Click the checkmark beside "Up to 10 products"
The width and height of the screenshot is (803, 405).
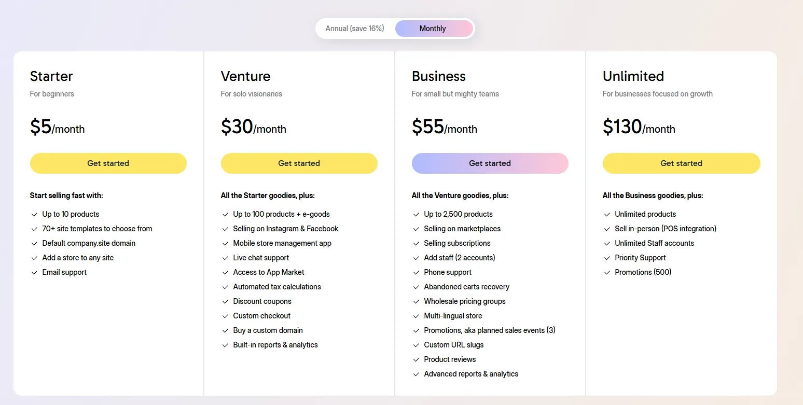(x=34, y=214)
